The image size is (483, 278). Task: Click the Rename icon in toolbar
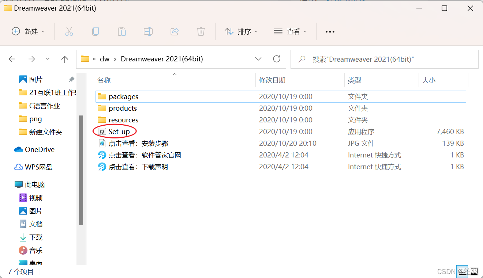point(148,32)
